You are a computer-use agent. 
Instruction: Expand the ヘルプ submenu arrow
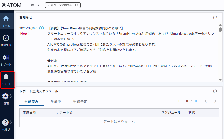(x=11, y=122)
